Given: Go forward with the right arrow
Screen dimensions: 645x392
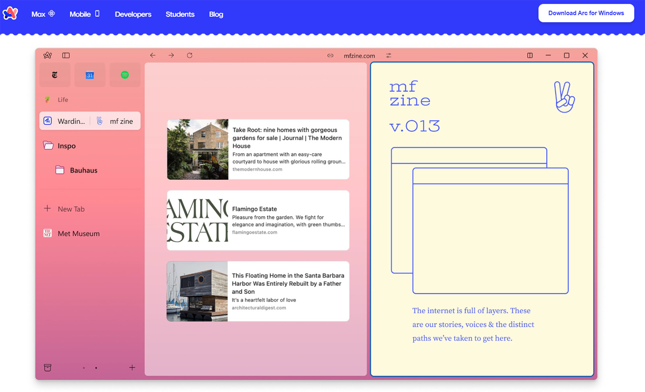Looking at the screenshot, I should [x=171, y=56].
